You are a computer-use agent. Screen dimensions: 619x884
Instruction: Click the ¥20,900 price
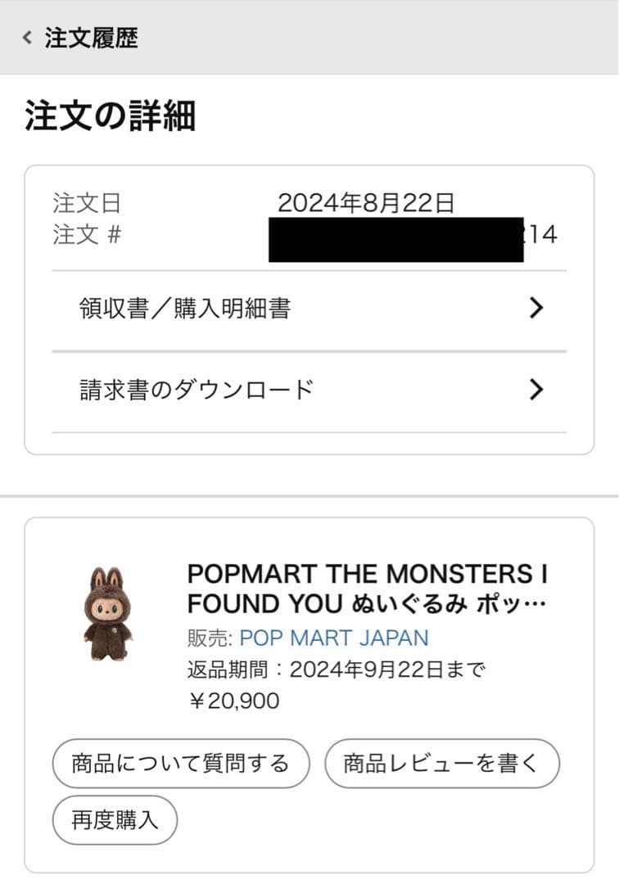click(233, 701)
